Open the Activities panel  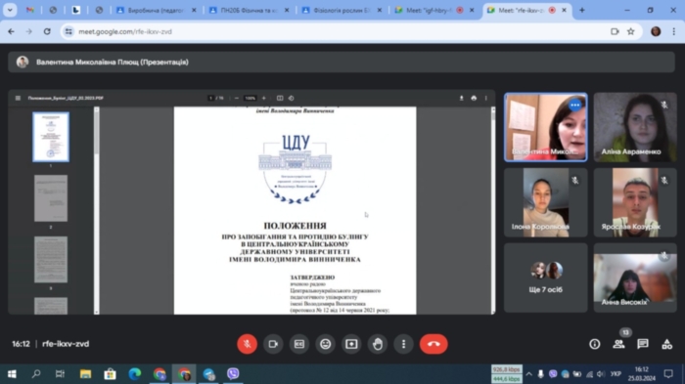pyautogui.click(x=666, y=344)
